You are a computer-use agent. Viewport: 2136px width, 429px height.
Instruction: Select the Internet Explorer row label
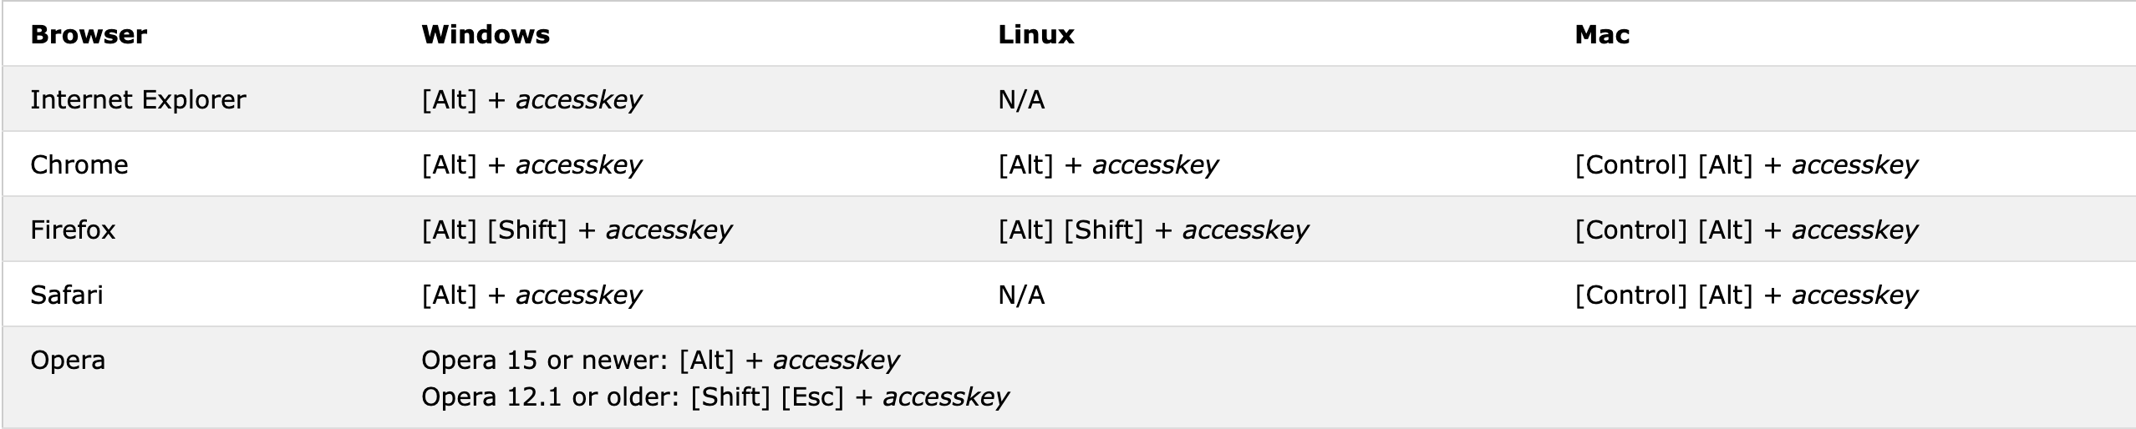coord(138,99)
